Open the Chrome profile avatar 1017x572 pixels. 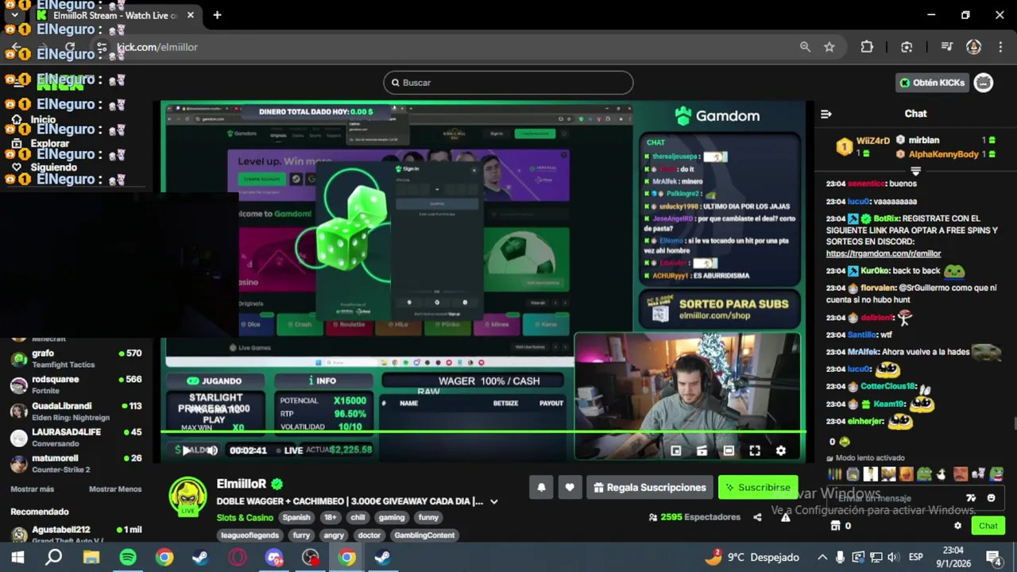[973, 47]
